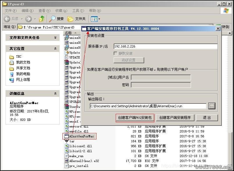Click the packaging tool dialog title icon
The width and height of the screenshot is (234, 171).
[84, 29]
